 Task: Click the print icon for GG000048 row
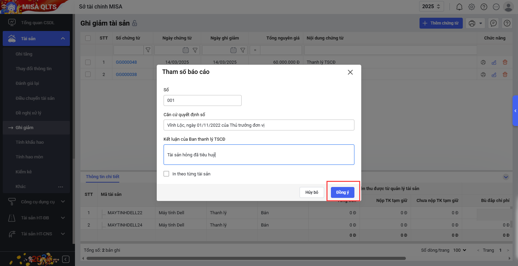tap(483, 62)
